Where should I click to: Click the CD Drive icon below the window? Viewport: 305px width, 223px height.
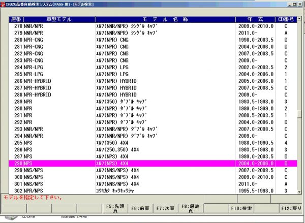pos(11,217)
